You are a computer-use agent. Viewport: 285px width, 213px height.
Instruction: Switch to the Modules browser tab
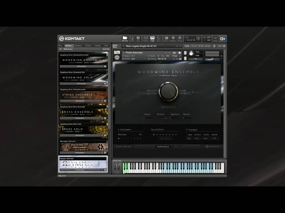coord(98,45)
